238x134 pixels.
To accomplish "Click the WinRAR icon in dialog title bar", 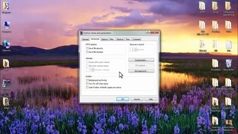I will click(x=81, y=33).
